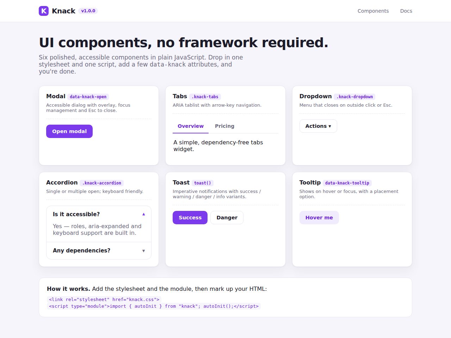Click the "Yes — roles, aria-expanded" accordion answer
The width and height of the screenshot is (451, 338).
97,230
